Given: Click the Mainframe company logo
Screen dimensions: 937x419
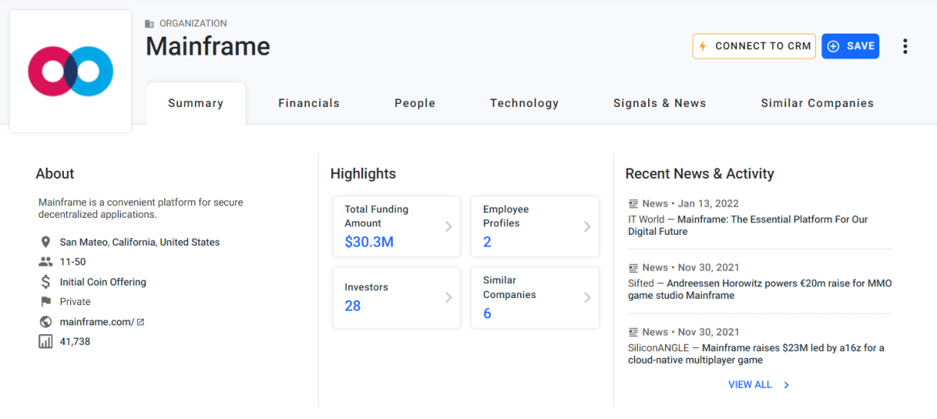Looking at the screenshot, I should [x=70, y=72].
